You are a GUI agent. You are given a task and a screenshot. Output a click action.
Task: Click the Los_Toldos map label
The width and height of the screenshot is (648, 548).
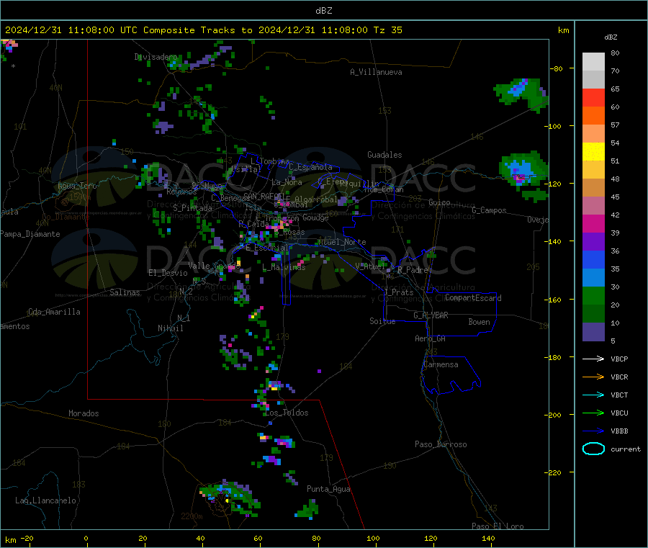point(287,413)
